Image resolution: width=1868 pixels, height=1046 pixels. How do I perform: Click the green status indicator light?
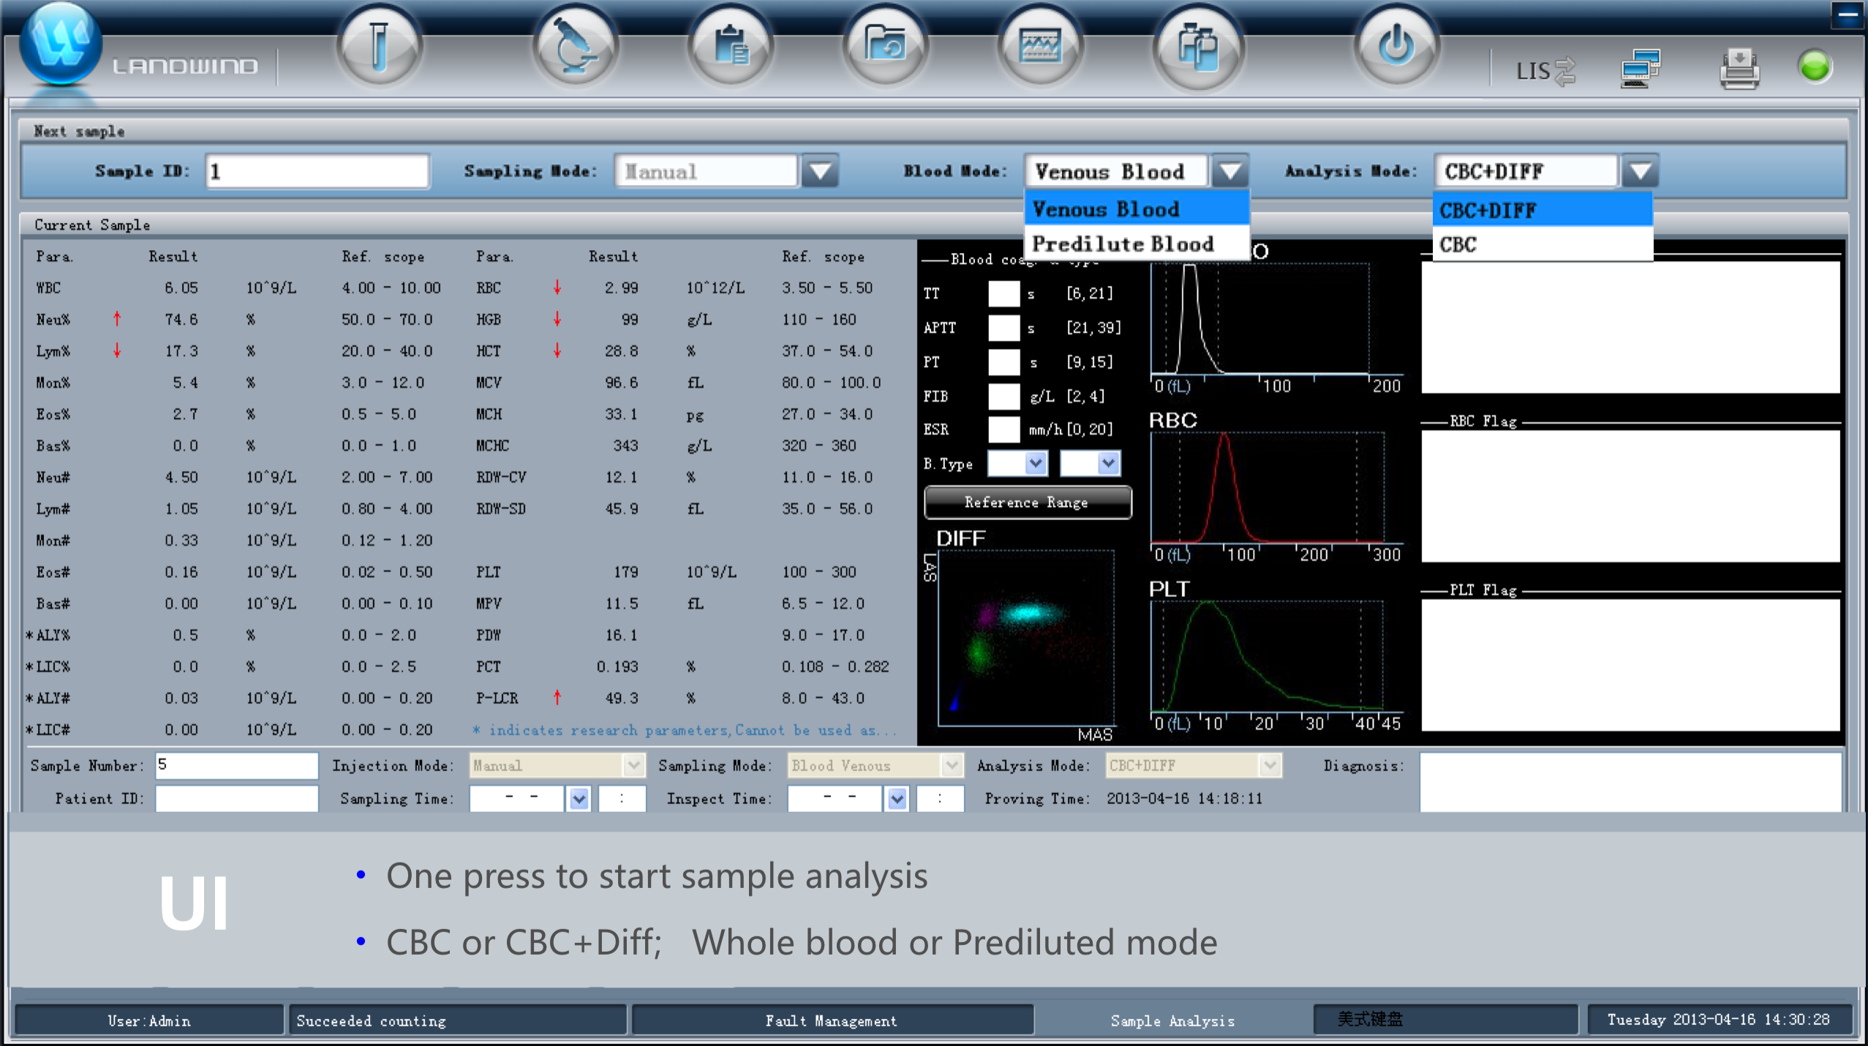point(1814,67)
